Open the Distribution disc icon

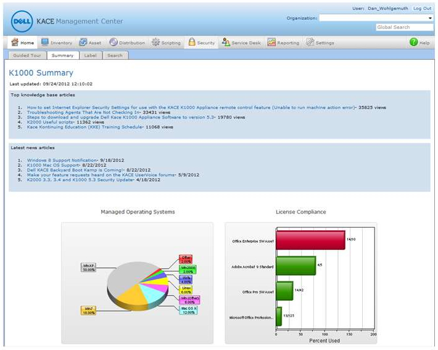pyautogui.click(x=113, y=42)
